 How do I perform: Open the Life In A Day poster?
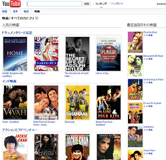click(x=109, y=54)
